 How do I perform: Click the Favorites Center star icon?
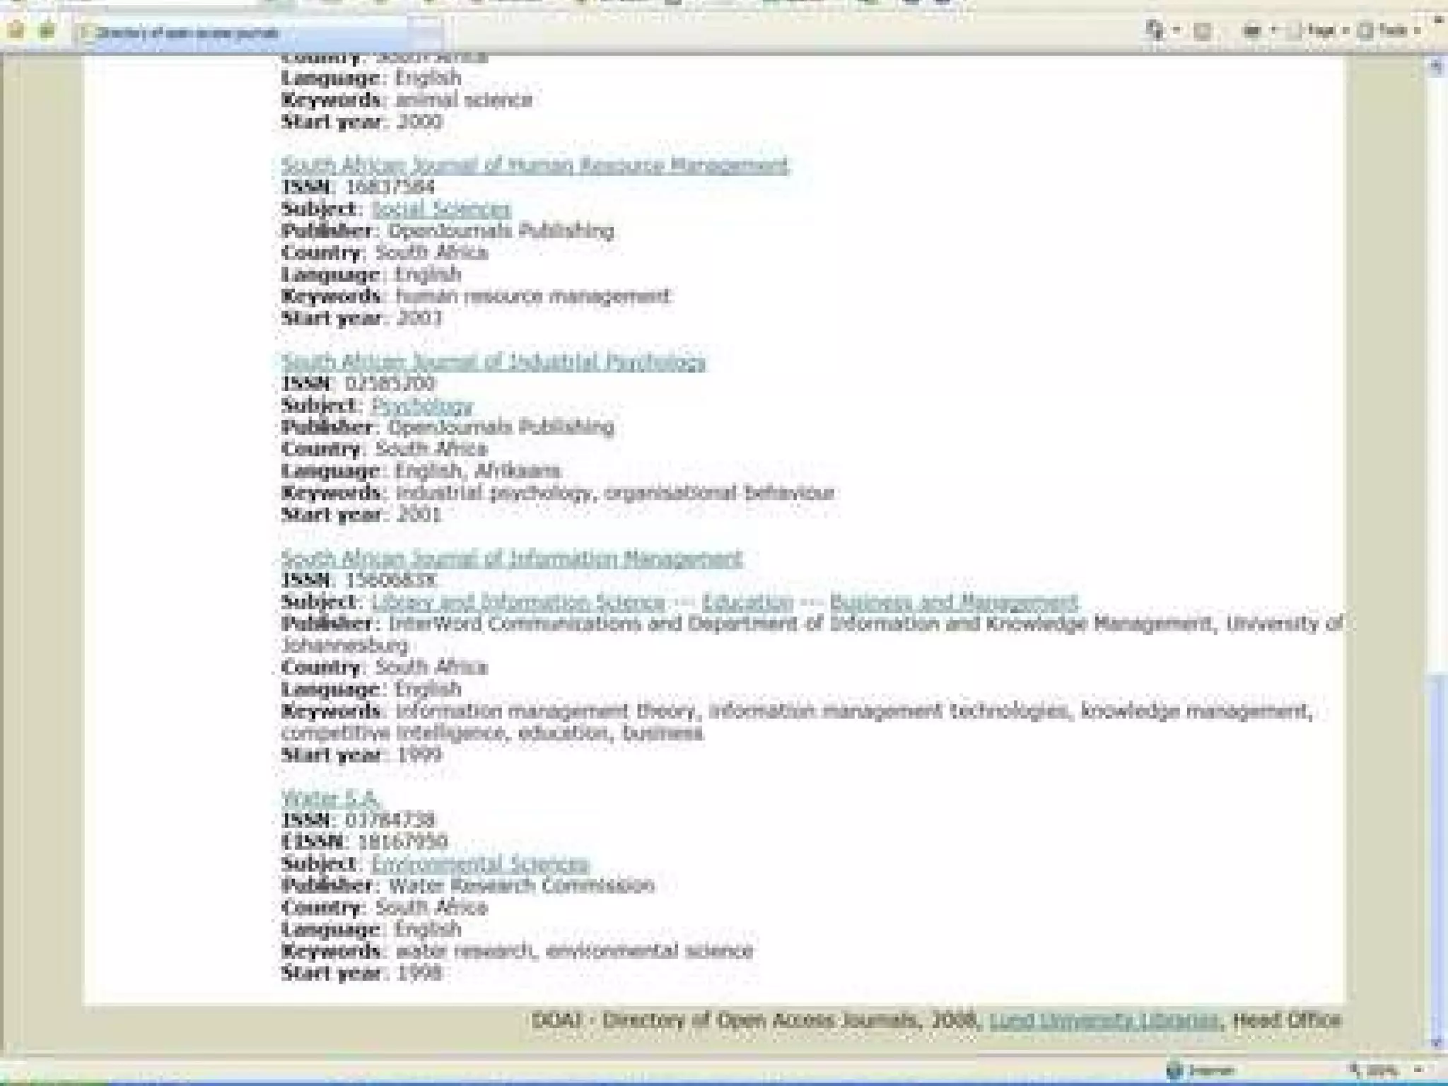[17, 31]
